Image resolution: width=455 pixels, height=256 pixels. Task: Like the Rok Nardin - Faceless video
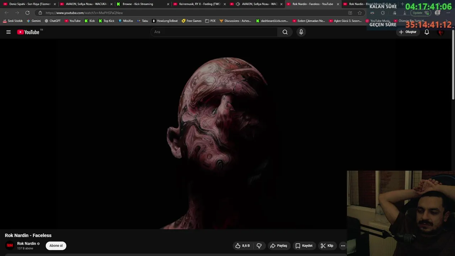(x=242, y=246)
